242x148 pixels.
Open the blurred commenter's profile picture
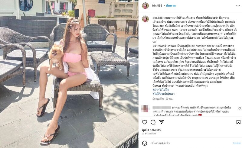[x=145, y=109]
